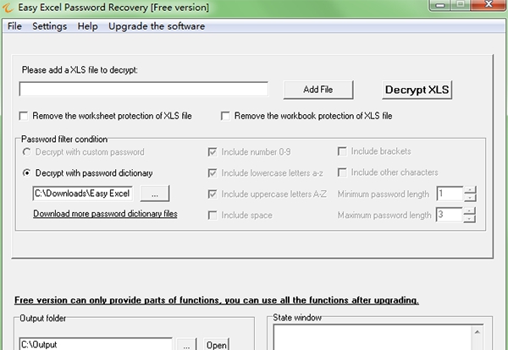Click inside the State window box
The image size is (508, 350).
pyautogui.click(x=373, y=337)
